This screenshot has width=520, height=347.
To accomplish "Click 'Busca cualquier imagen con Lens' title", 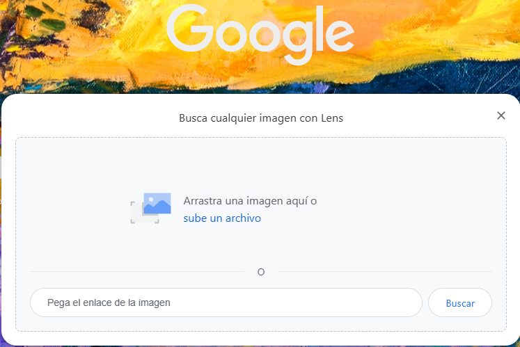I will pos(261,118).
